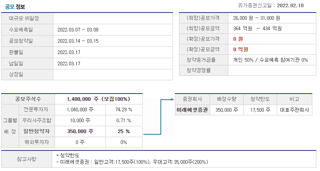Click the (희망)공모가격 label
Viewport: 320px width, 171px height.
[x=204, y=18]
